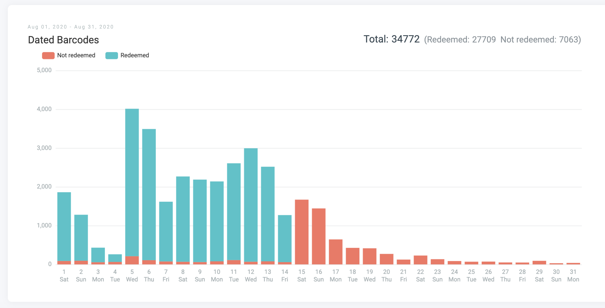Click the Aug 8 Sat bar

click(x=183, y=219)
